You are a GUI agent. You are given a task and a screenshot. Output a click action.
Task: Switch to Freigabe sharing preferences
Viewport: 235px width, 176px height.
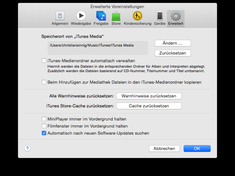point(101,18)
